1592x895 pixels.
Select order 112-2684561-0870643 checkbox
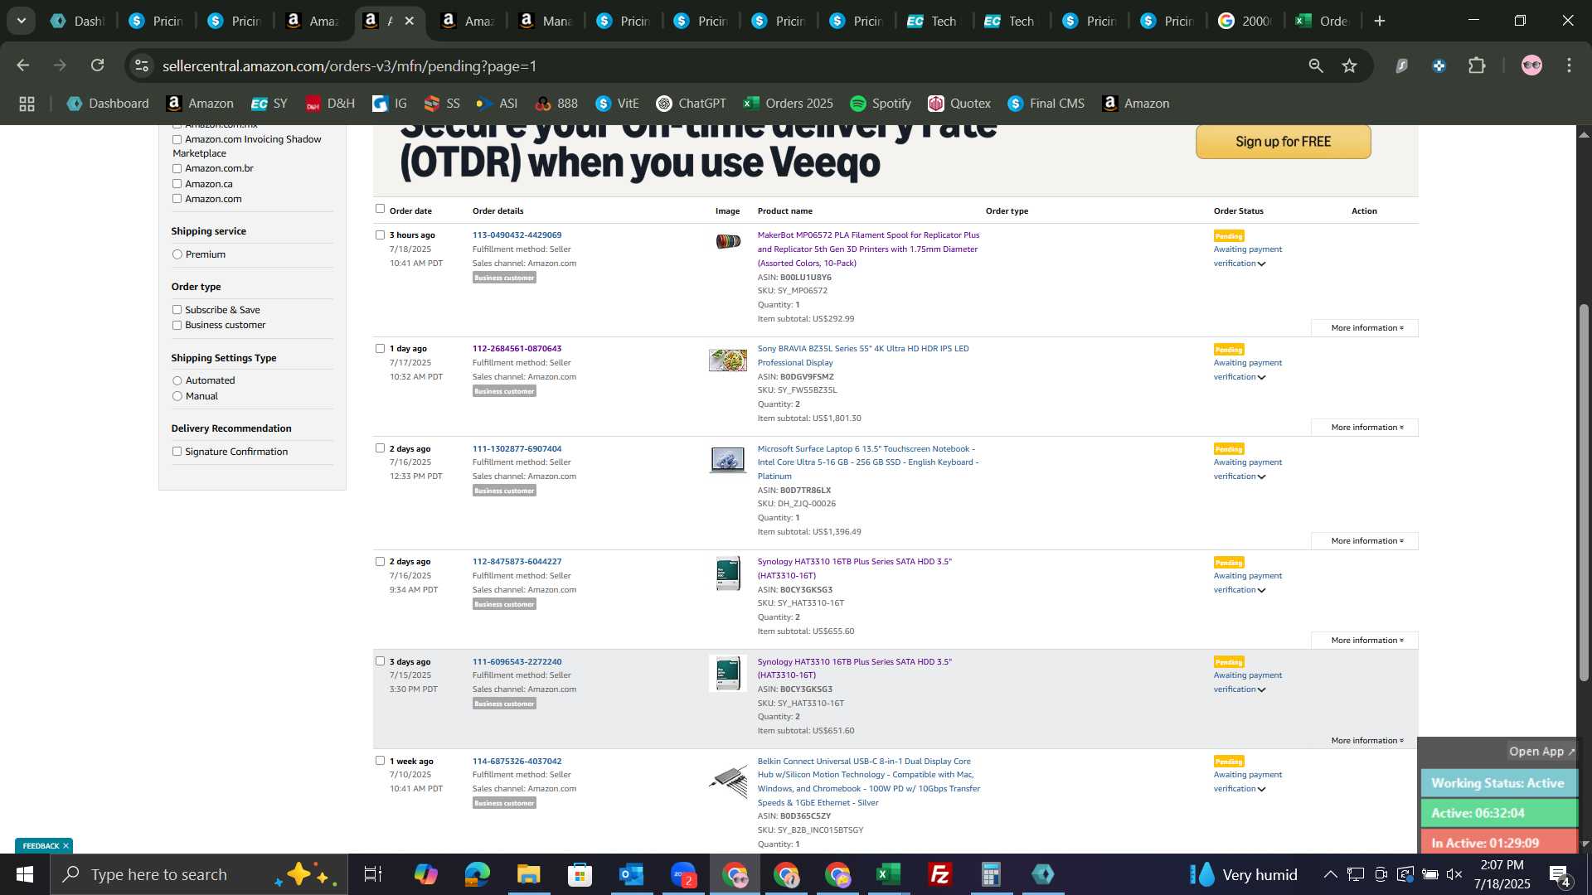tap(380, 349)
